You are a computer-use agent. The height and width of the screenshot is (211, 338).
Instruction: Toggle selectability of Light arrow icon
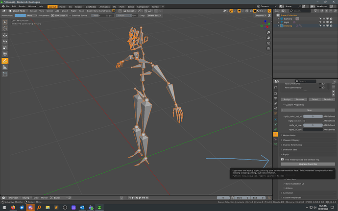coord(320,22)
